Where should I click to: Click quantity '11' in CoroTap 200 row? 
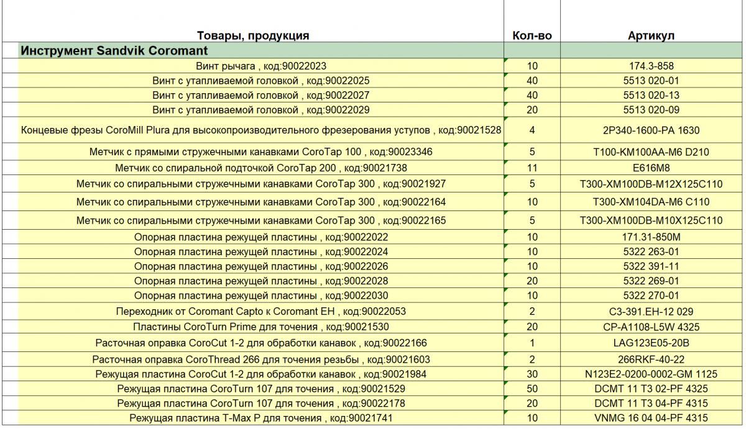(x=532, y=168)
